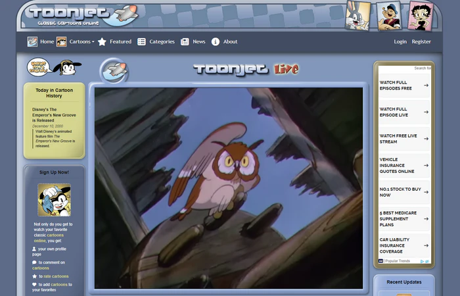Click 'No.1 Stock To Buy Now' ad
Image resolution: width=460 pixels, height=296 pixels.
[x=404, y=192]
